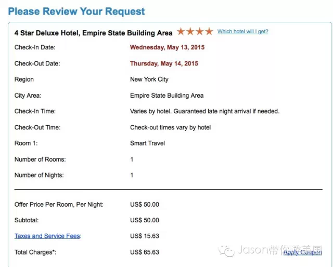Select the Smart Travel room value
Screen dimensions: 333x267
(147, 143)
